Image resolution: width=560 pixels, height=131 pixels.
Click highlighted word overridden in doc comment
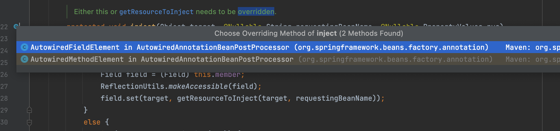point(256,12)
